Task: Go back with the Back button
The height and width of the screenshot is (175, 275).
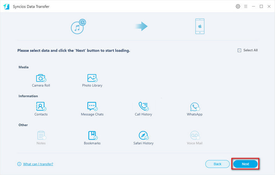Action: tap(218, 164)
